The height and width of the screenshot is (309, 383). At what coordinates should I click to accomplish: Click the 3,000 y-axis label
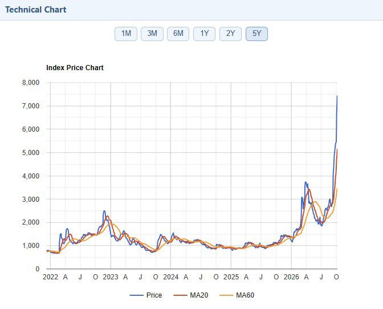[31, 200]
